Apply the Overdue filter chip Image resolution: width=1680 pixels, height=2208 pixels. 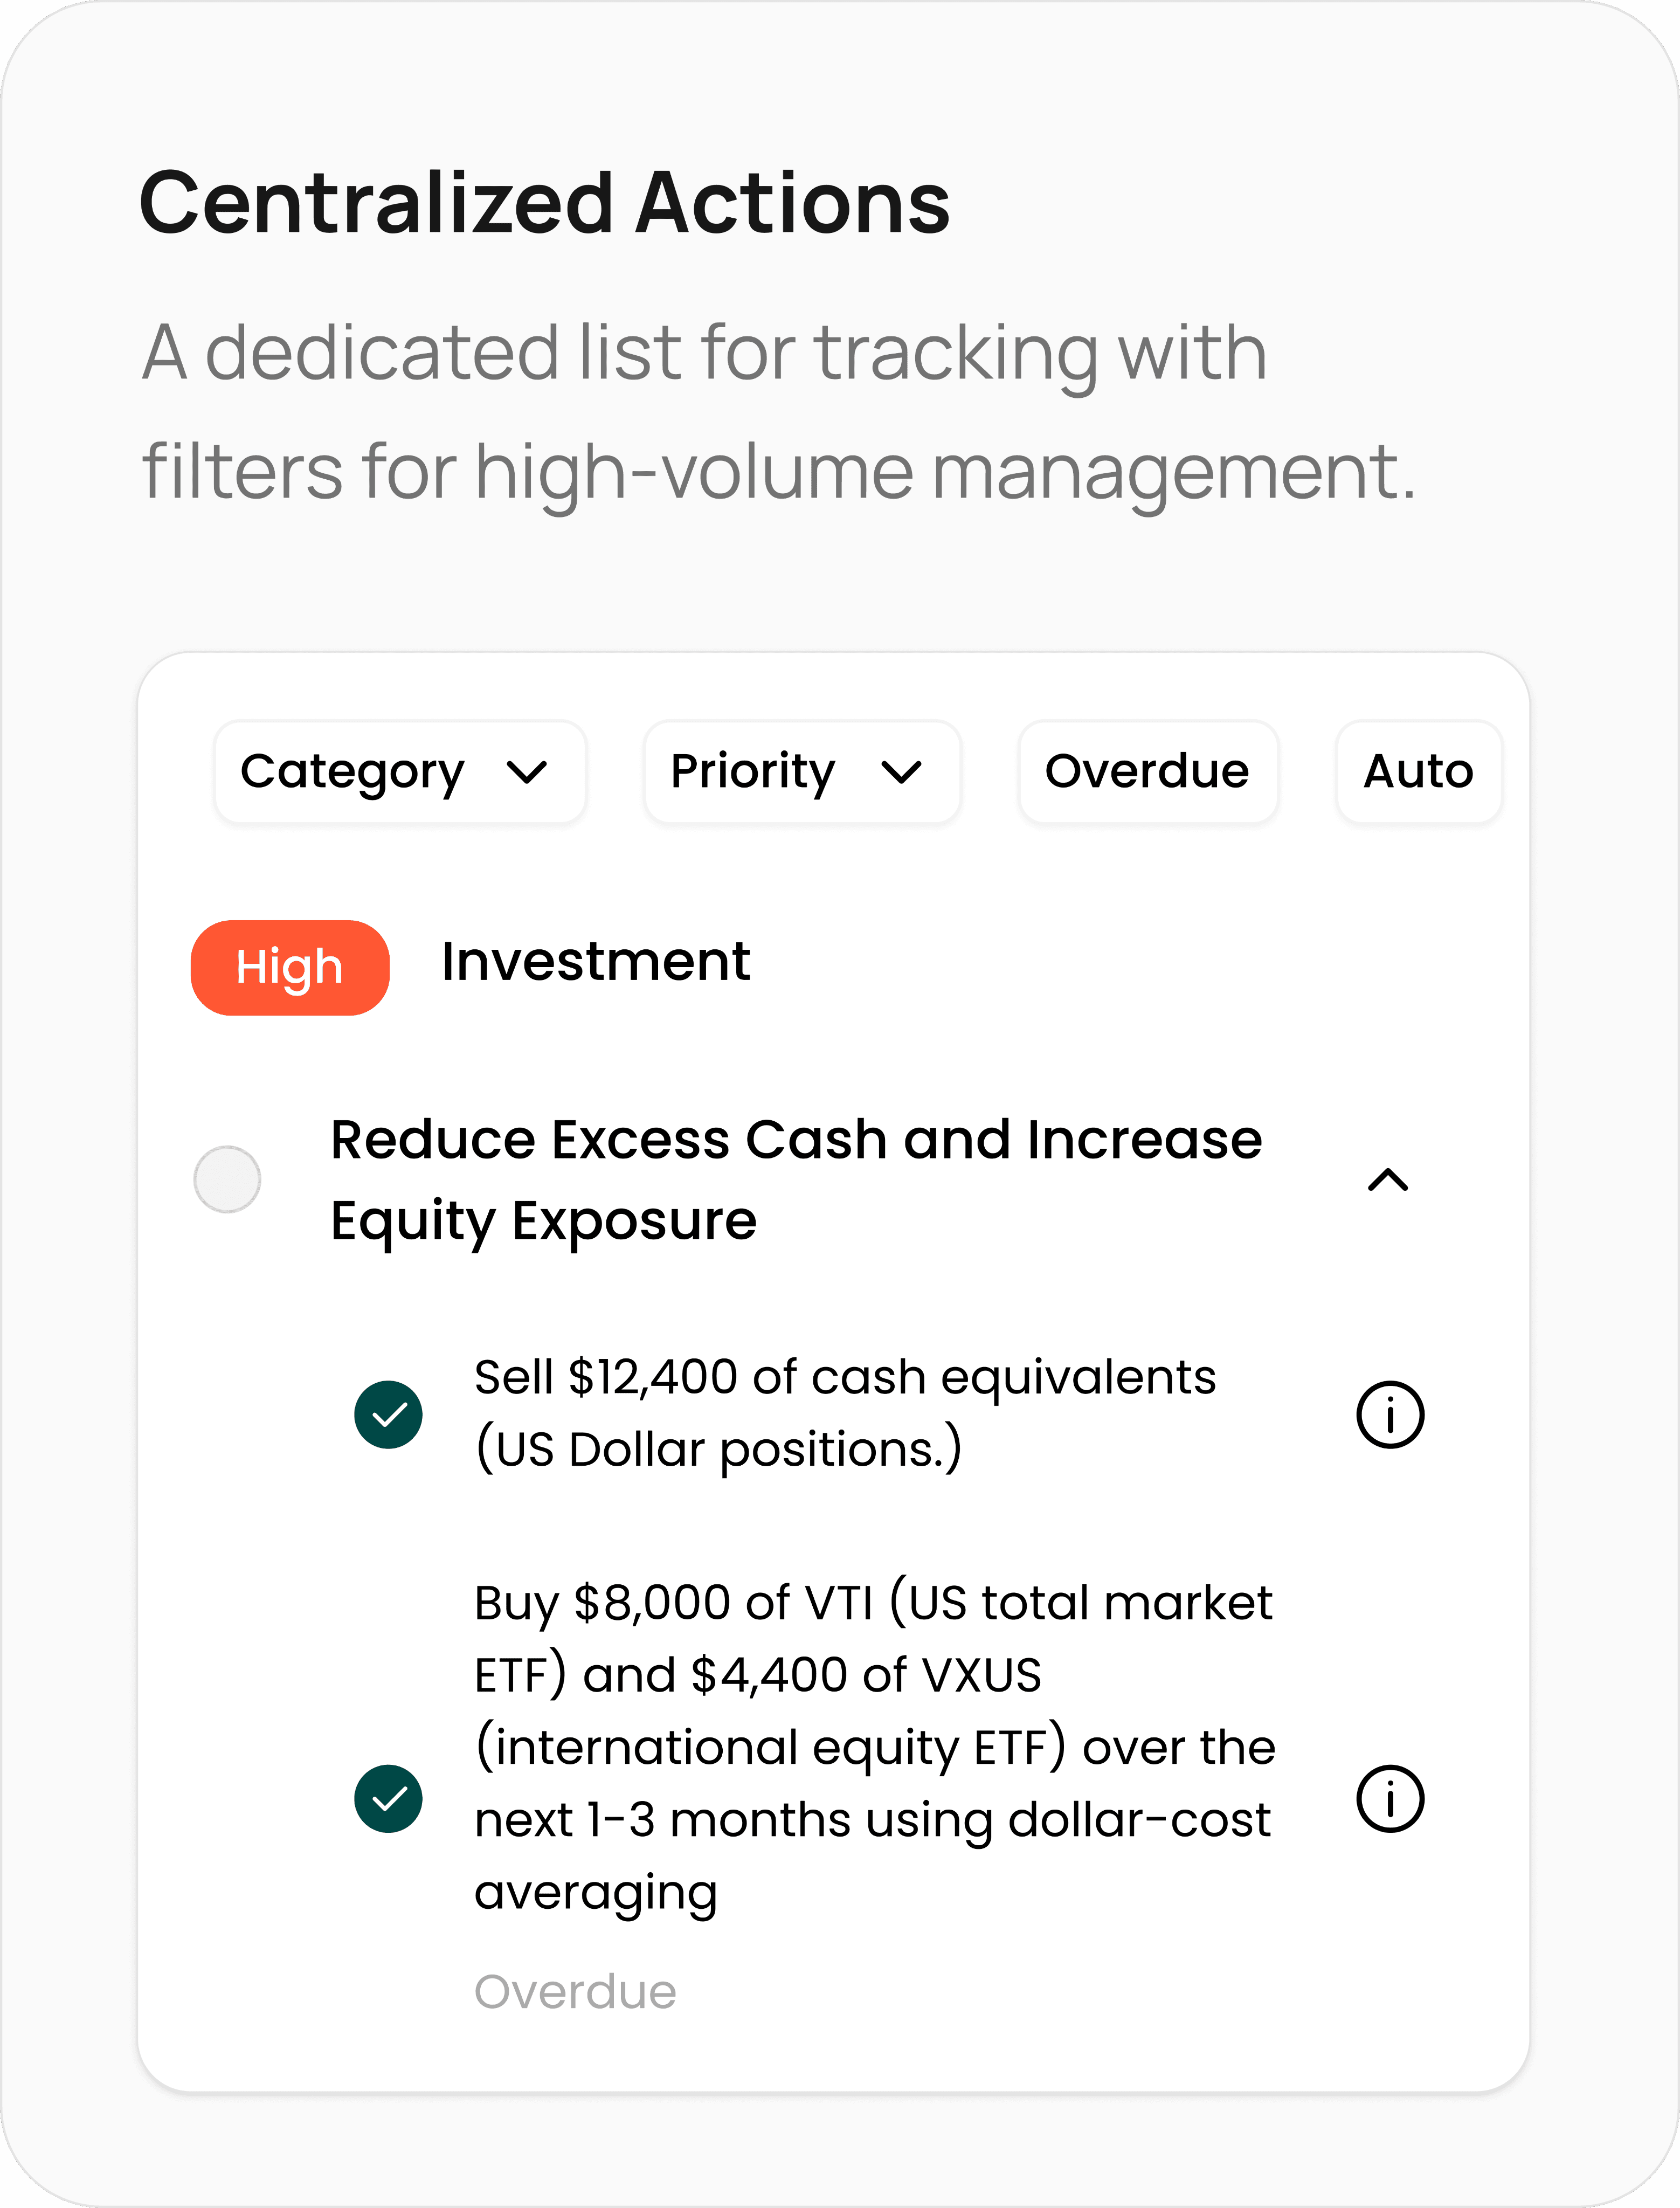1147,772
